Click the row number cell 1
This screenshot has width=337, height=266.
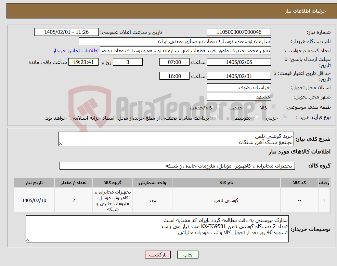point(324,200)
